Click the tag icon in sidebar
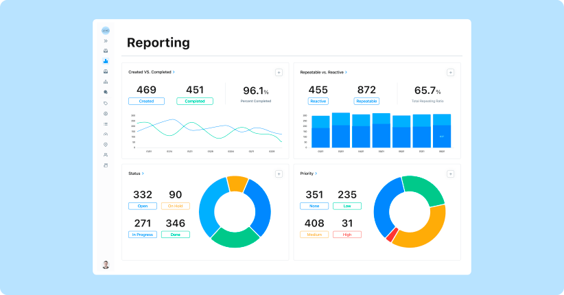 click(x=106, y=103)
